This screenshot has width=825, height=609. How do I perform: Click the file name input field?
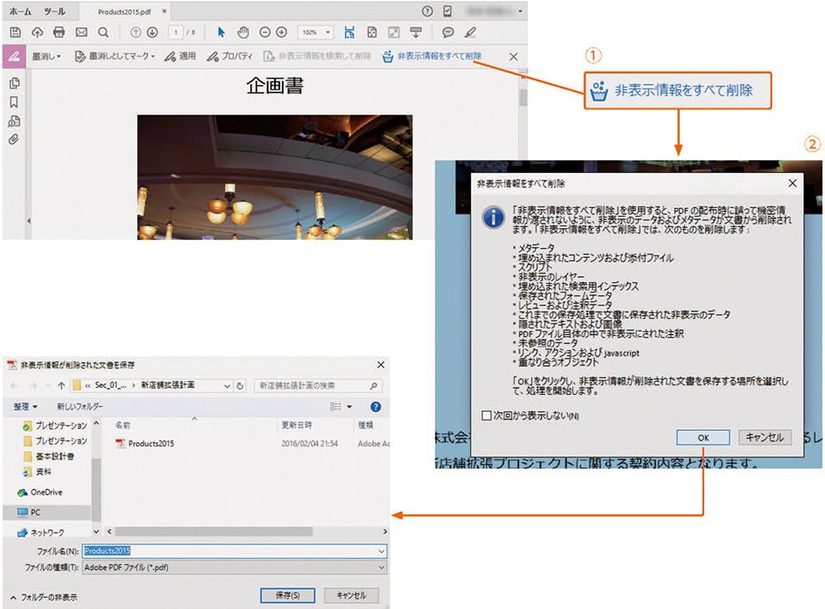[x=234, y=551]
